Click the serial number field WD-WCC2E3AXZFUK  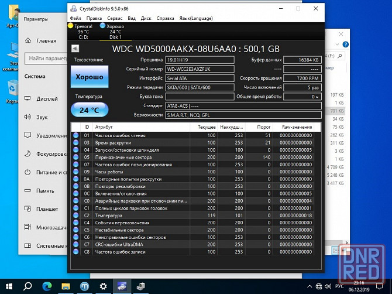tap(200, 69)
